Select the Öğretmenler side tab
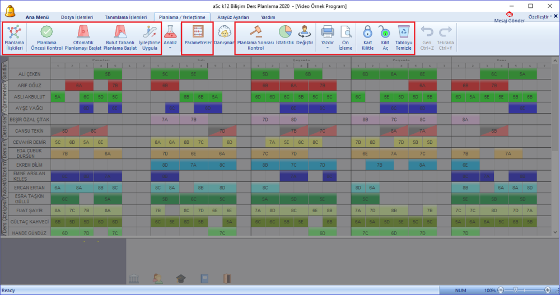The image size is (560, 295). tap(4, 97)
